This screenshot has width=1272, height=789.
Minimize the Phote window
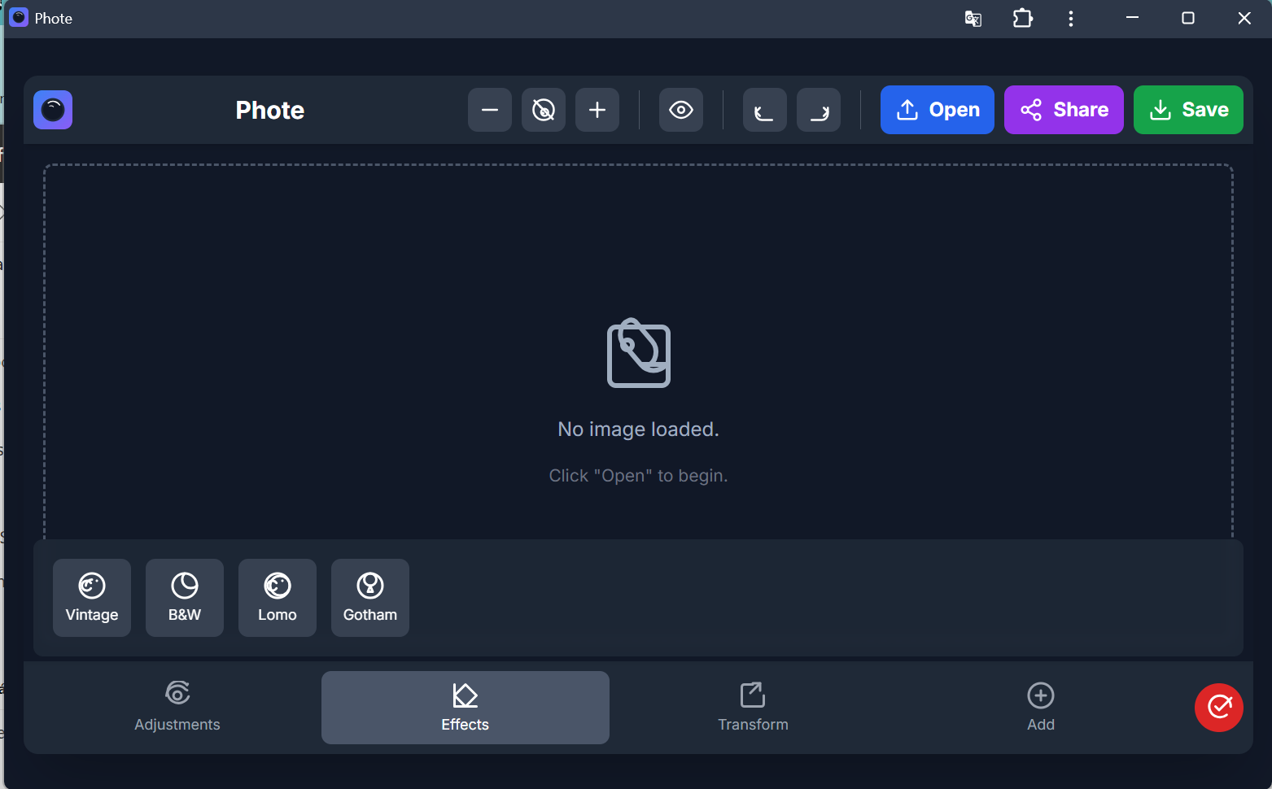point(1132,18)
